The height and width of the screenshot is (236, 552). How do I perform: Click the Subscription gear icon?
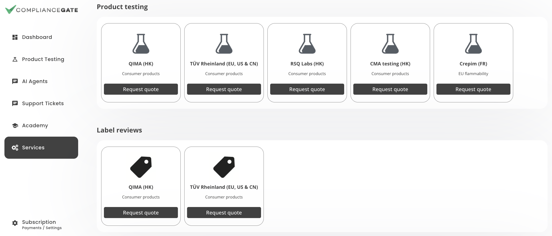tap(15, 223)
